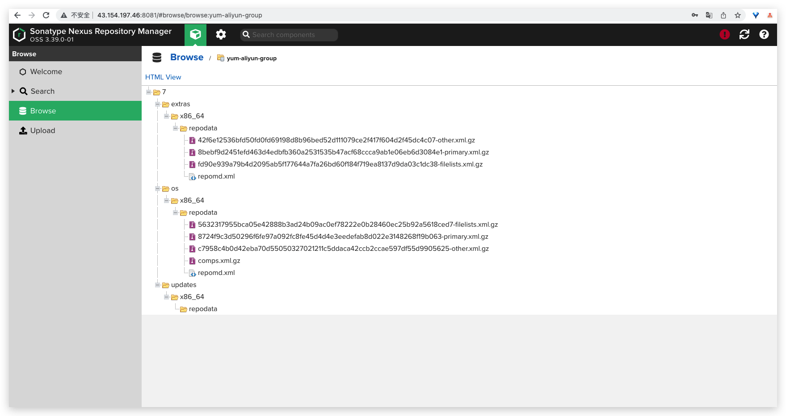
Task: Click the red system status alert icon
Action: pyautogui.click(x=724, y=34)
